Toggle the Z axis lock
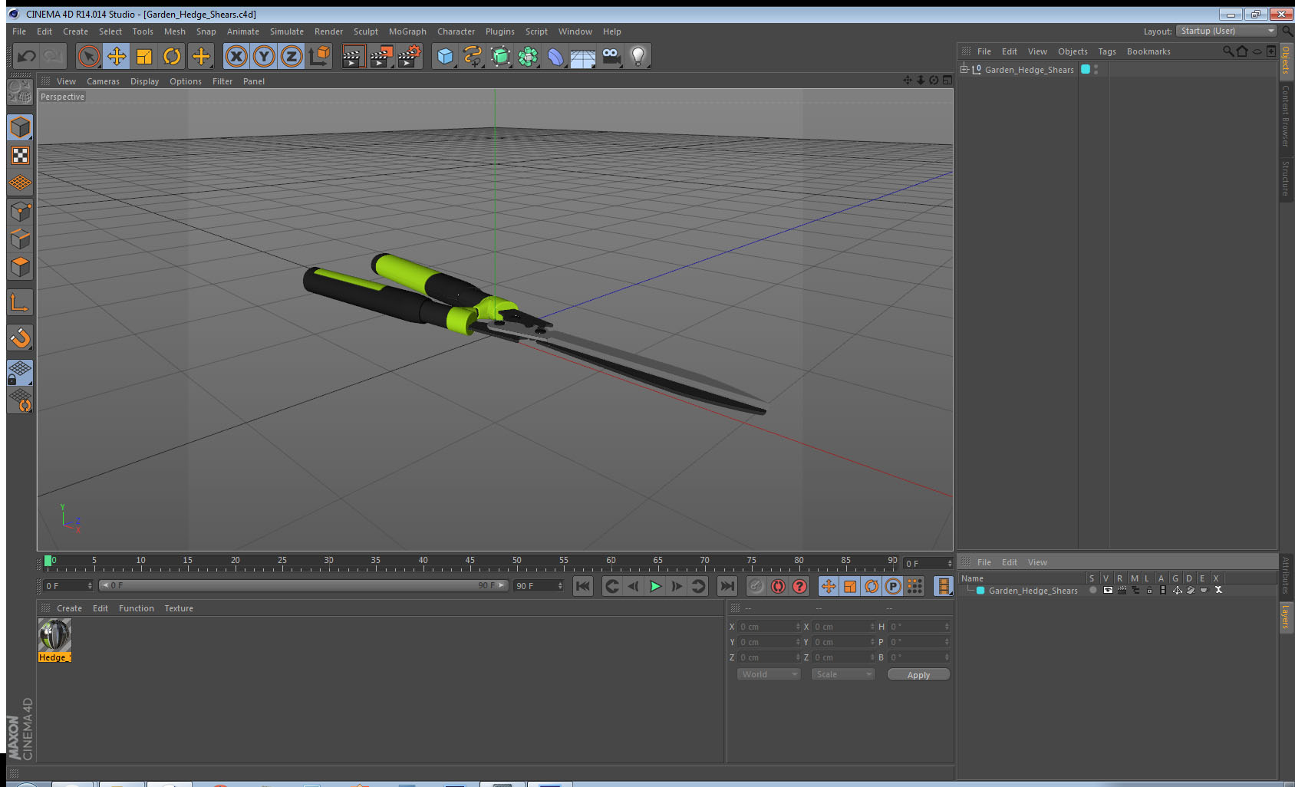Screen dimensions: 1295x787 (292, 56)
